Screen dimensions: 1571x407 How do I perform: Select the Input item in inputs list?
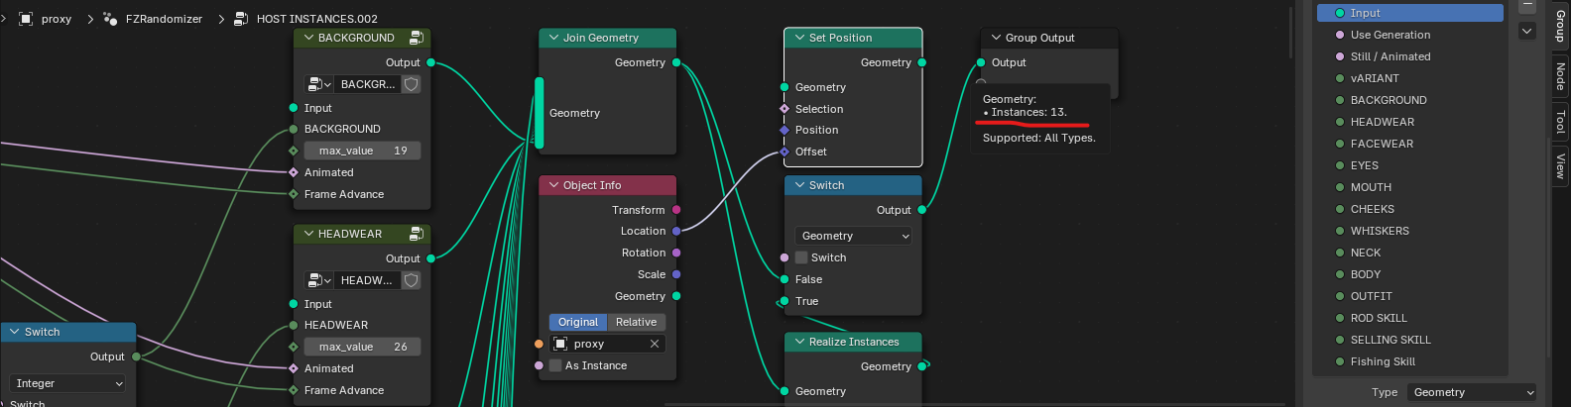[x=1409, y=13]
